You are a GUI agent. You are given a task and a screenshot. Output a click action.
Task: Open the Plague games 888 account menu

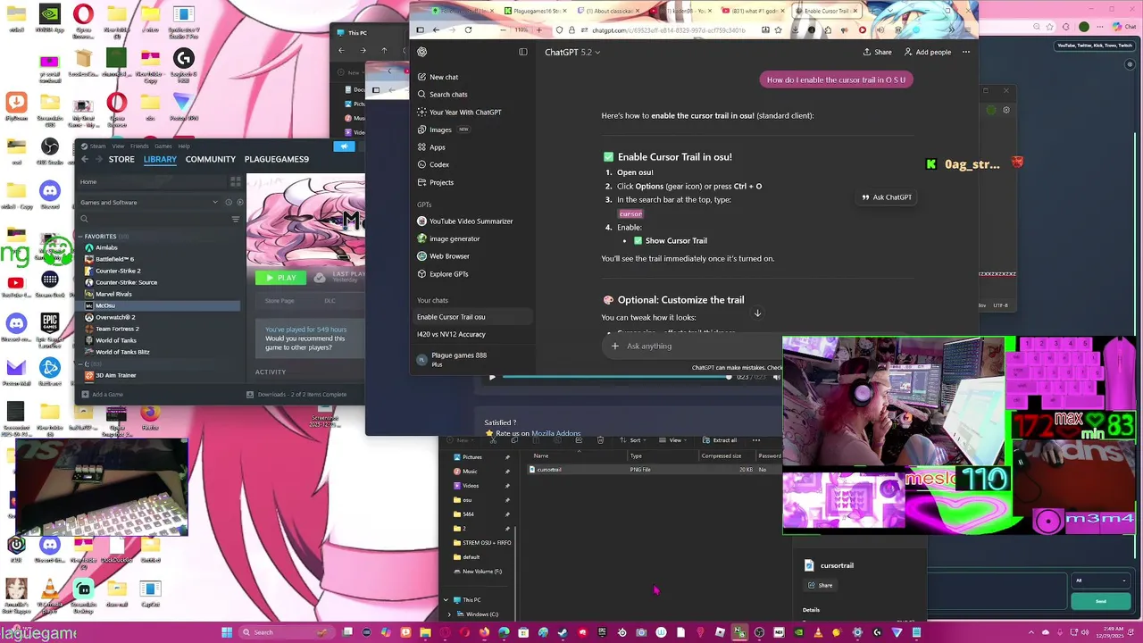[453, 359]
